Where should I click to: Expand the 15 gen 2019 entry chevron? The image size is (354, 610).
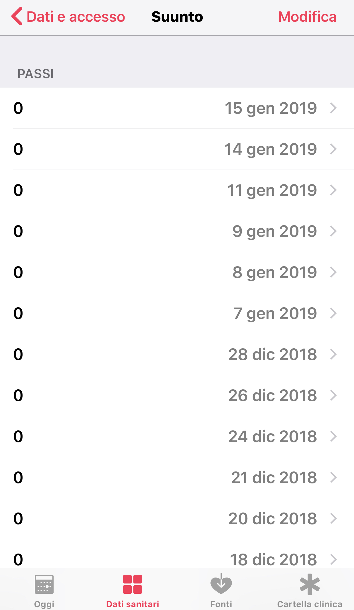click(333, 108)
